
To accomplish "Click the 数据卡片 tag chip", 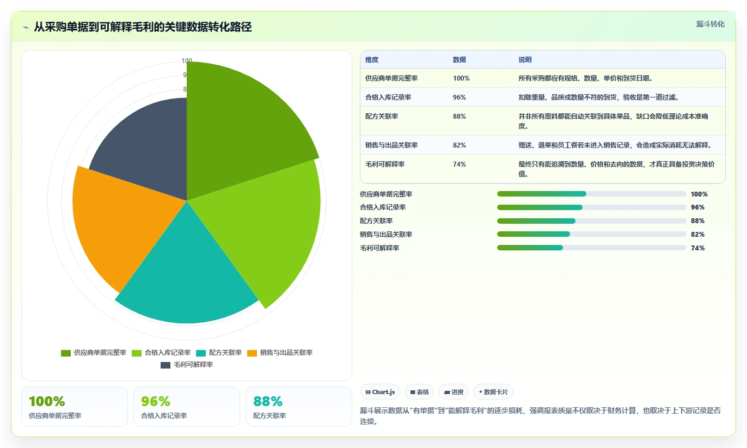I will pos(493,392).
